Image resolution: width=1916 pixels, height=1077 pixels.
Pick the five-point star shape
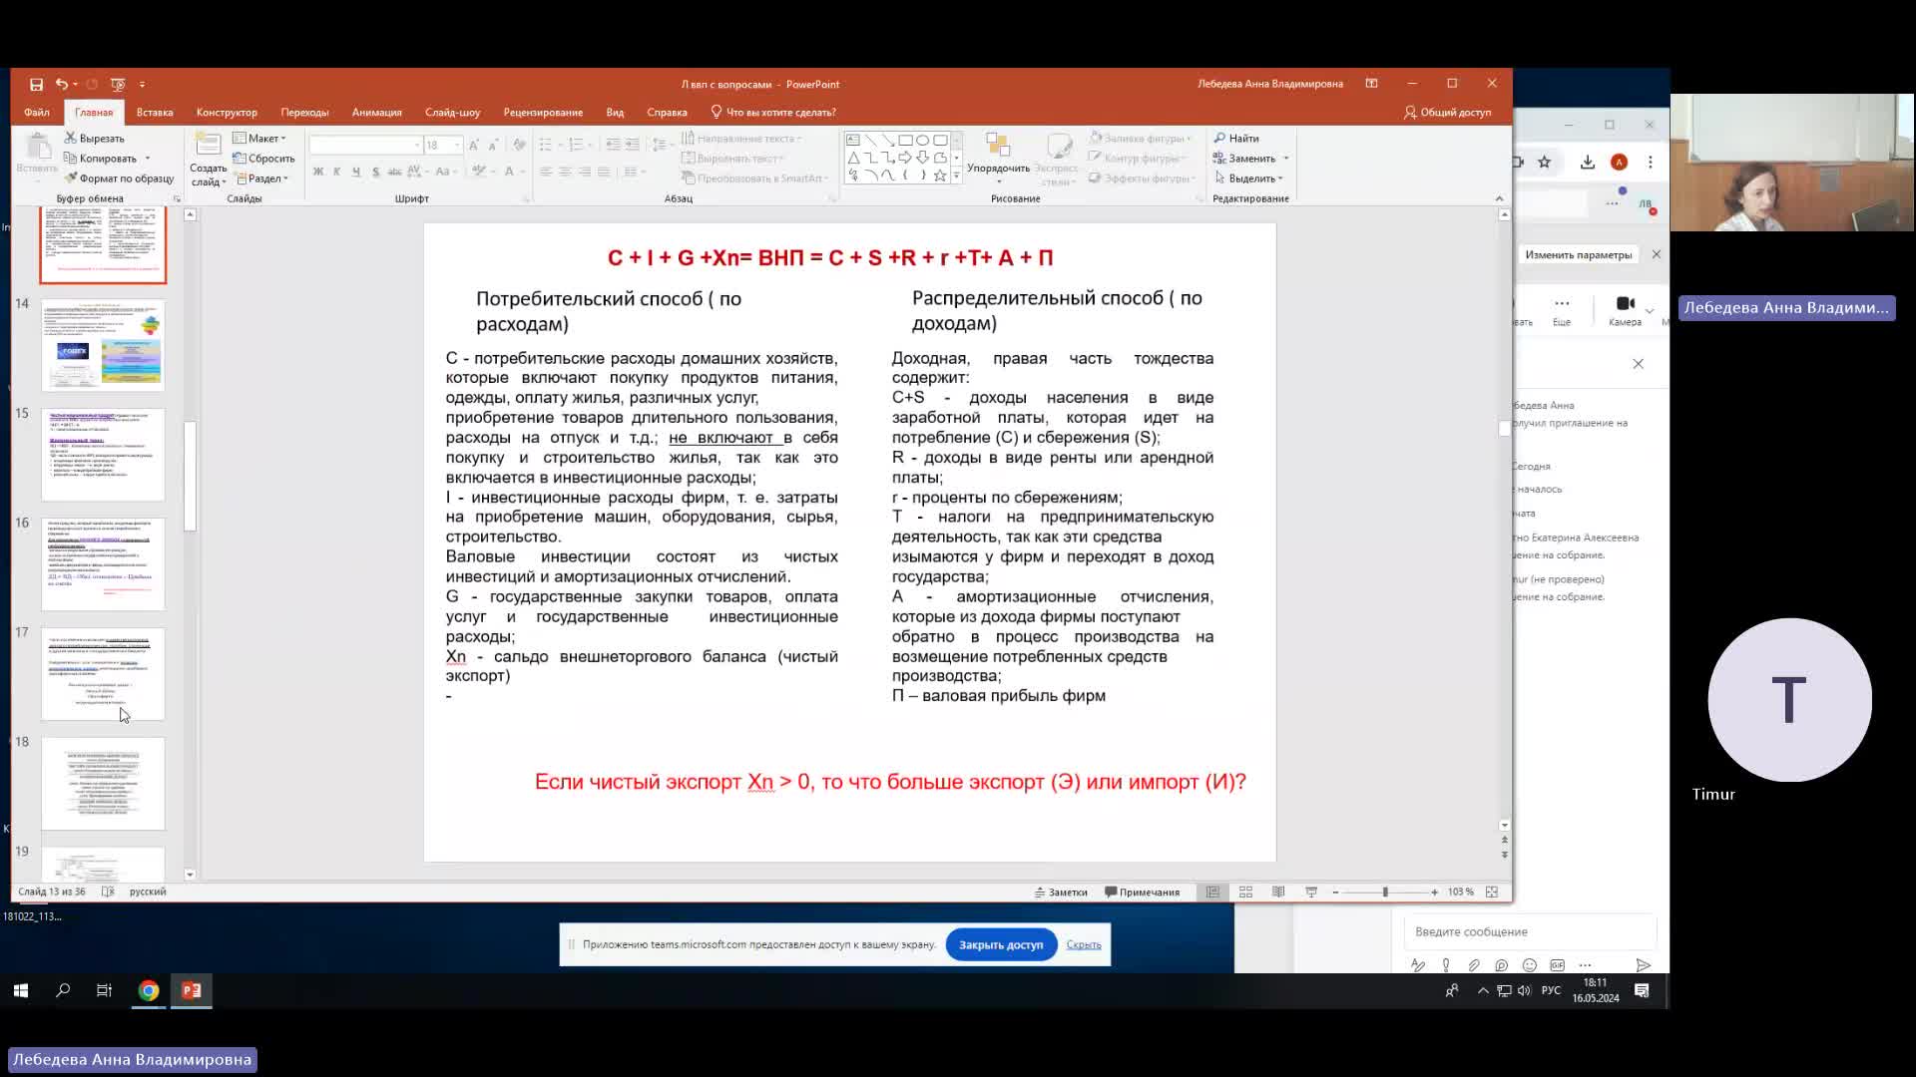point(940,176)
